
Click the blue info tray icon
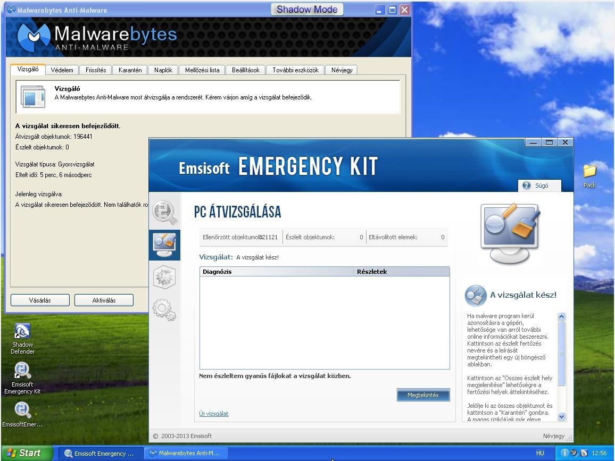564,453
